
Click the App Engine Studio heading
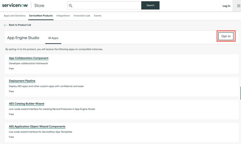pos(23,38)
